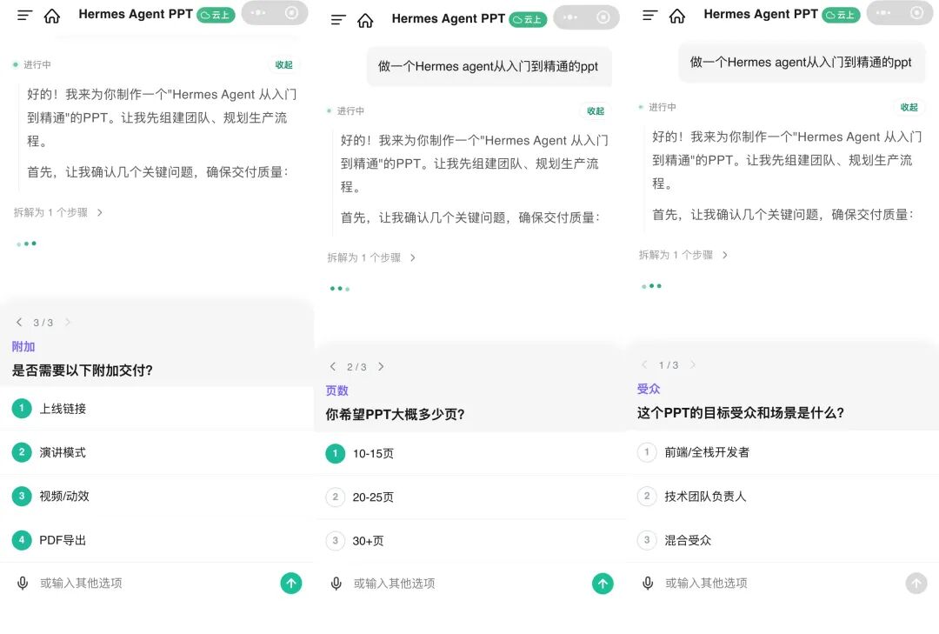This screenshot has width=939, height=634.
Task: Close mini-program via circle icon, left panel
Action: [291, 12]
